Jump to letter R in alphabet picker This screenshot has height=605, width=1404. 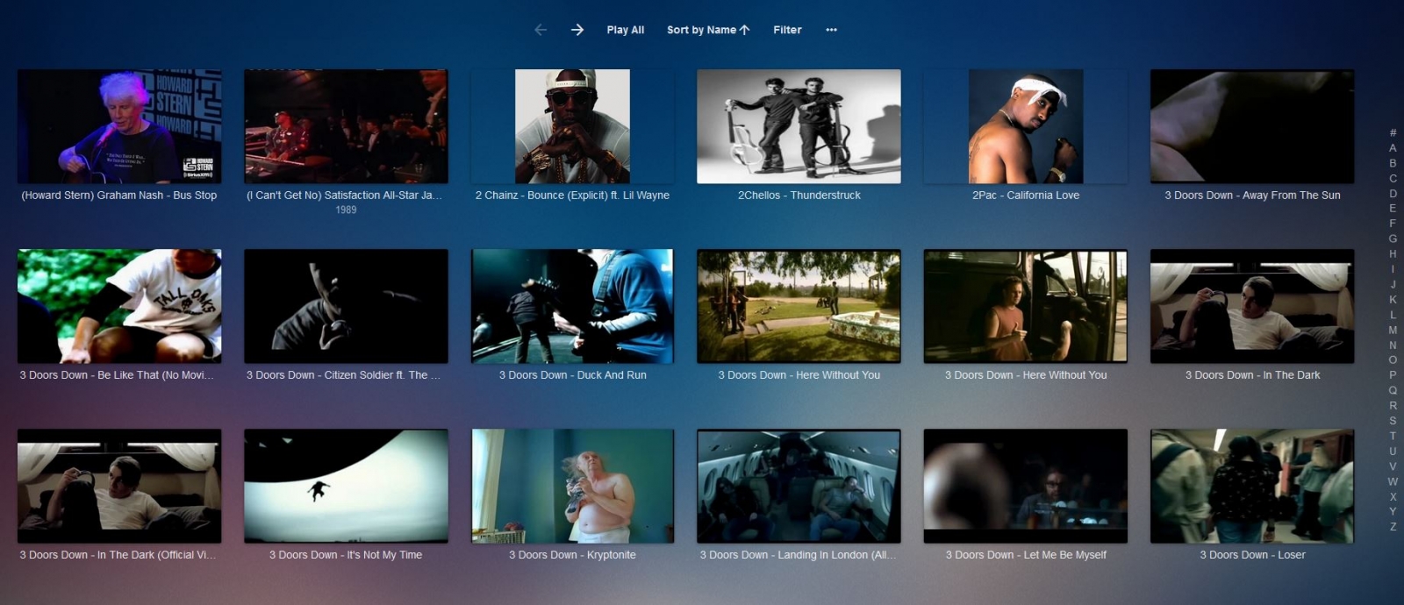1393,405
